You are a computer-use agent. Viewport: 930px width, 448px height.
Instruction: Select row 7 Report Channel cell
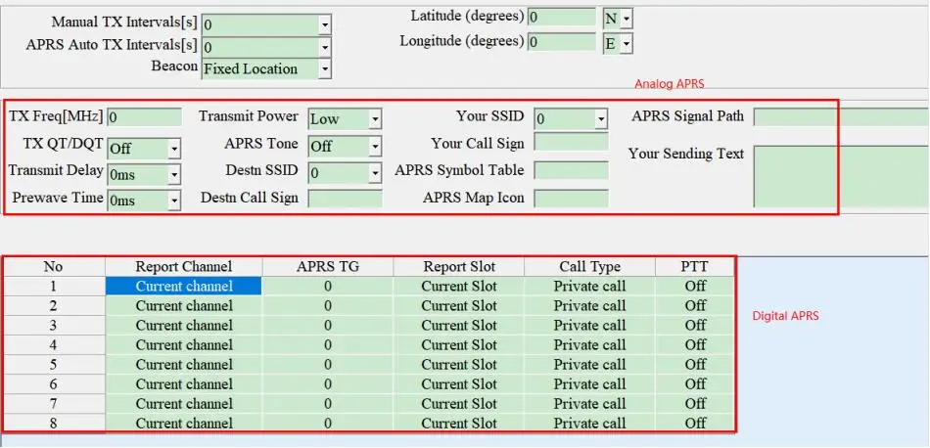184,404
